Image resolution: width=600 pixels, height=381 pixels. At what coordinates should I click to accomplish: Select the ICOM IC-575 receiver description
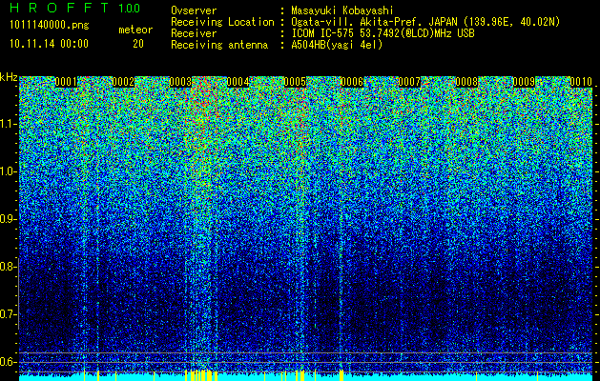(x=383, y=33)
